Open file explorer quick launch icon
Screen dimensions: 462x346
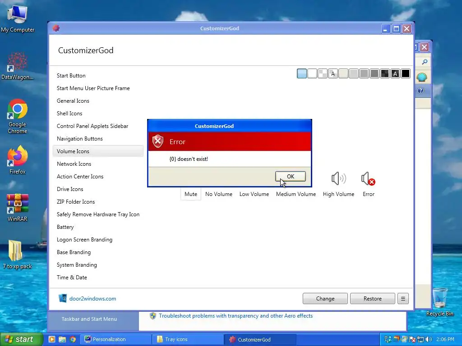(62, 339)
